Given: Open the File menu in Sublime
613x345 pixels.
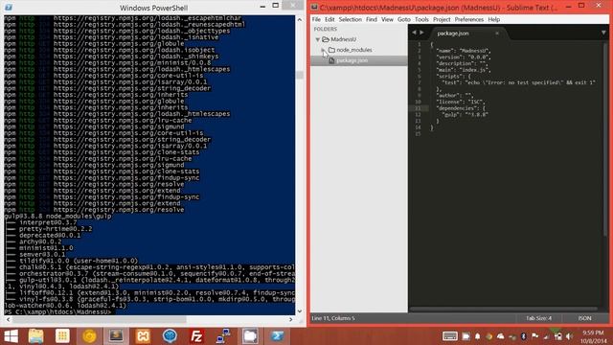Looking at the screenshot, I should pos(316,19).
